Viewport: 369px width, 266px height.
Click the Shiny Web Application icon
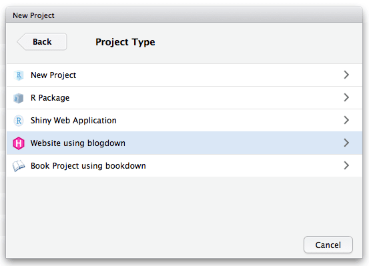[x=19, y=121]
